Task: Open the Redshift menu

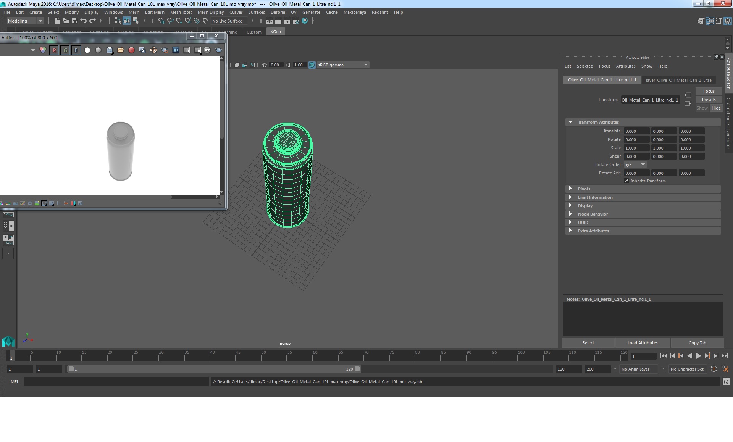Action: pyautogui.click(x=380, y=12)
